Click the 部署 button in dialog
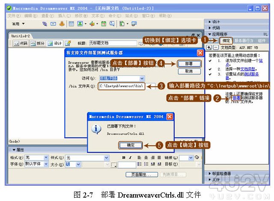Viewport: 274px width, 201px height. pos(188,63)
